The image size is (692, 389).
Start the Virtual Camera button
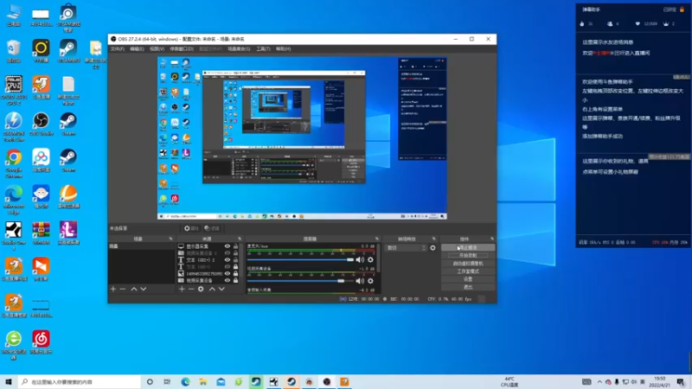click(x=468, y=264)
